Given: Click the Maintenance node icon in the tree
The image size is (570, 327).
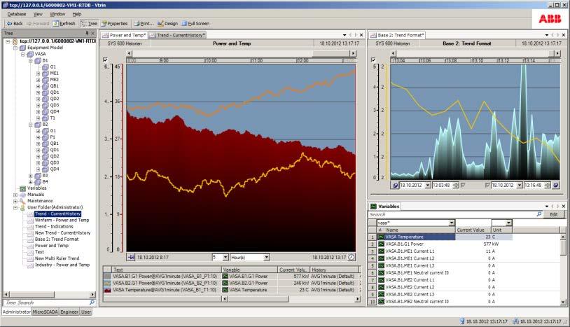Looking at the screenshot, I should 23,201.
